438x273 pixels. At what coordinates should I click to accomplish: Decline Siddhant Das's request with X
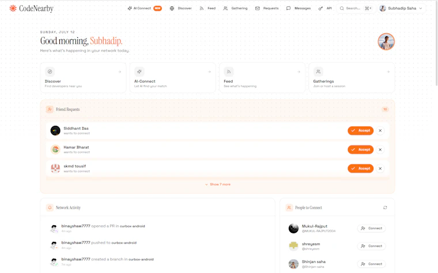[380, 130]
